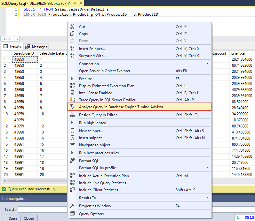The width and height of the screenshot is (255, 221).
Task: Choose Query Options menu item
Action: [139, 214]
